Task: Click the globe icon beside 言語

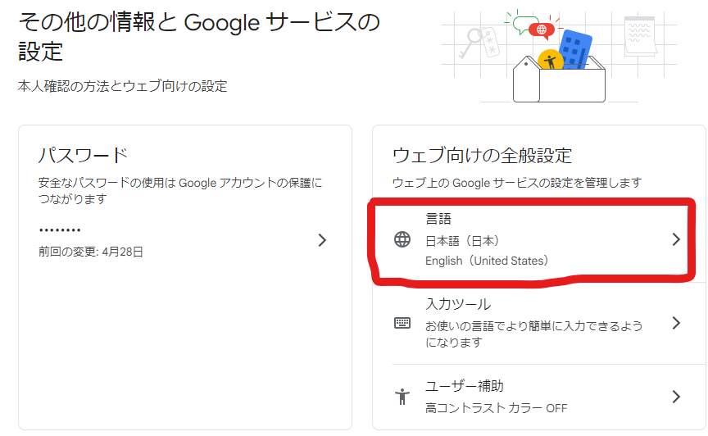Action: point(402,239)
